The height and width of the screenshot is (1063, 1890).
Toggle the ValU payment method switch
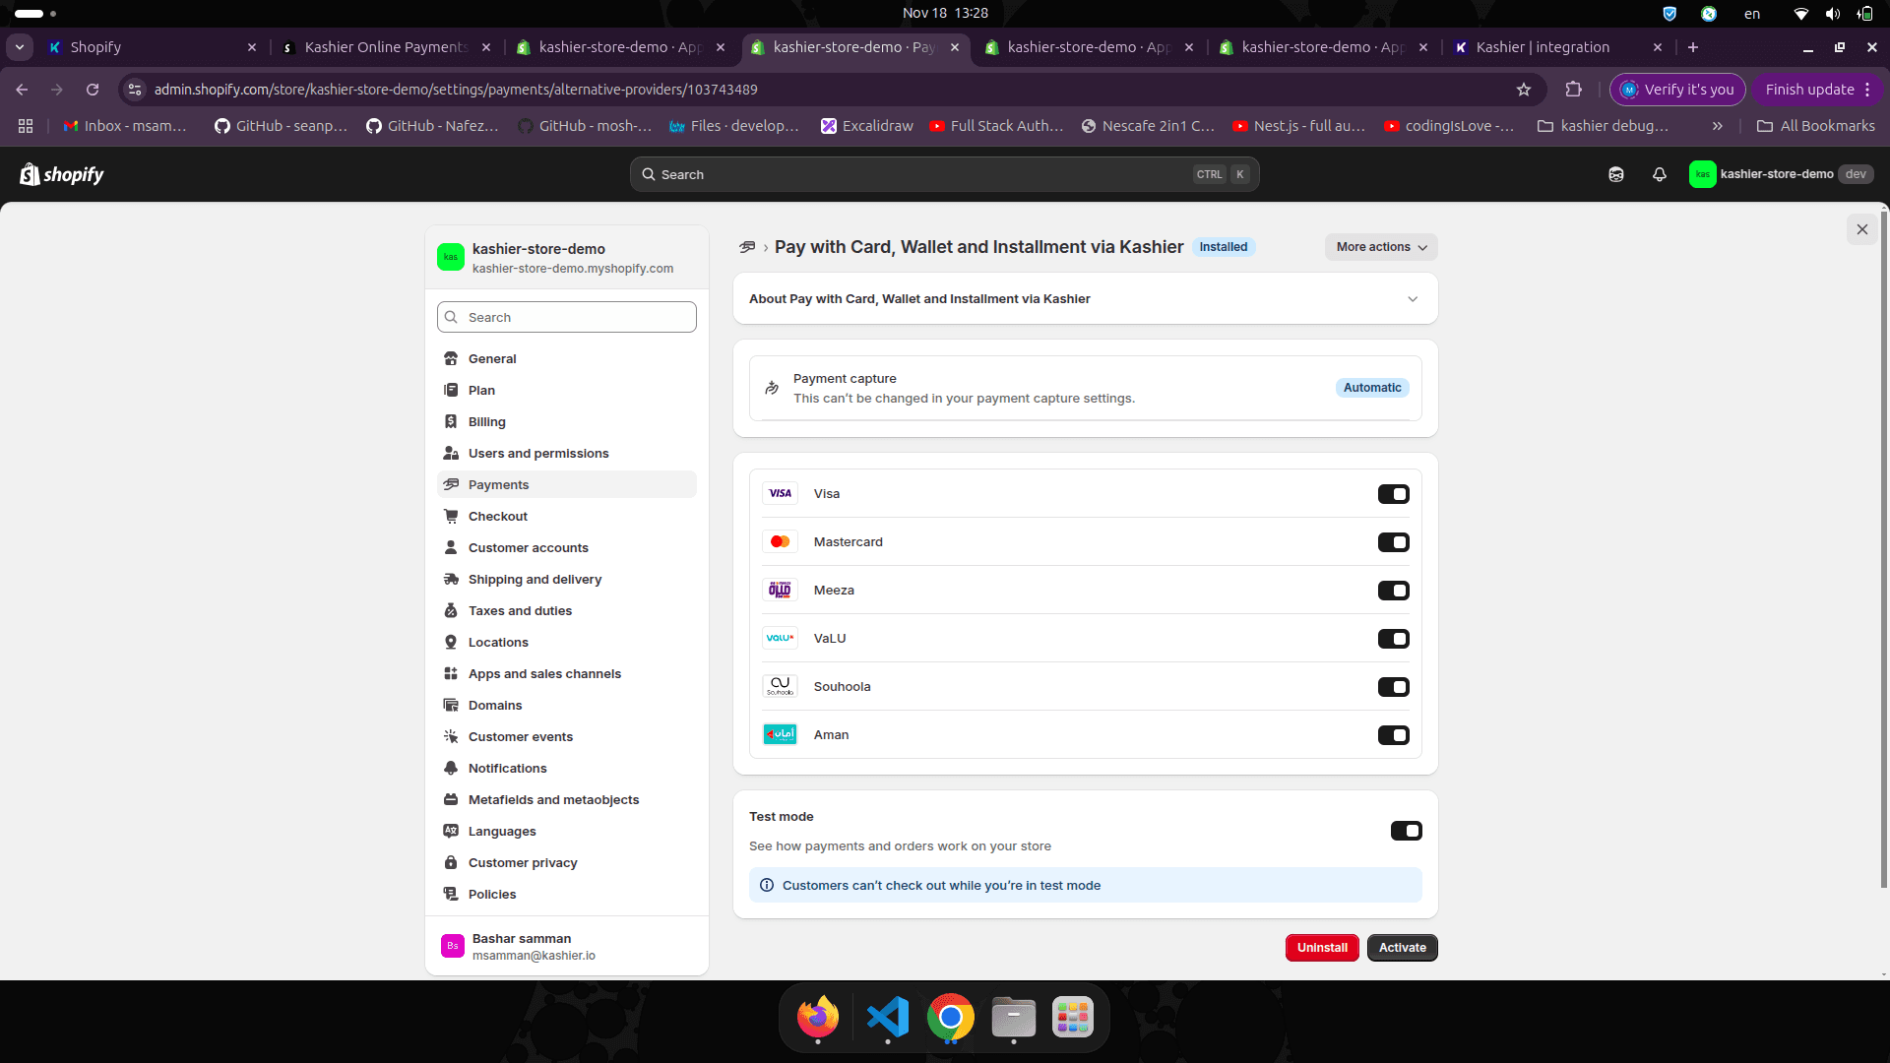click(1394, 639)
